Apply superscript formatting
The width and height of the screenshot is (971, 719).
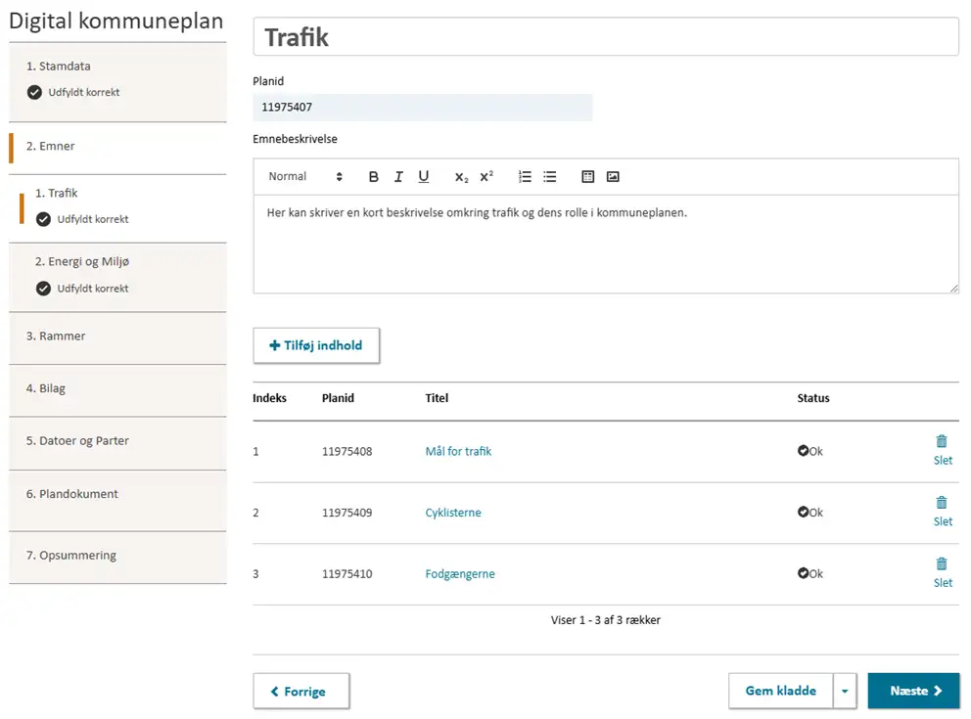[x=486, y=177]
